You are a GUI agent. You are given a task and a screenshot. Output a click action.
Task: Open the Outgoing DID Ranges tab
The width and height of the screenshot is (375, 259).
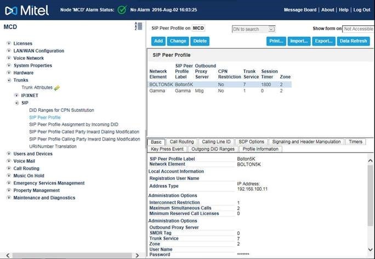(213, 149)
